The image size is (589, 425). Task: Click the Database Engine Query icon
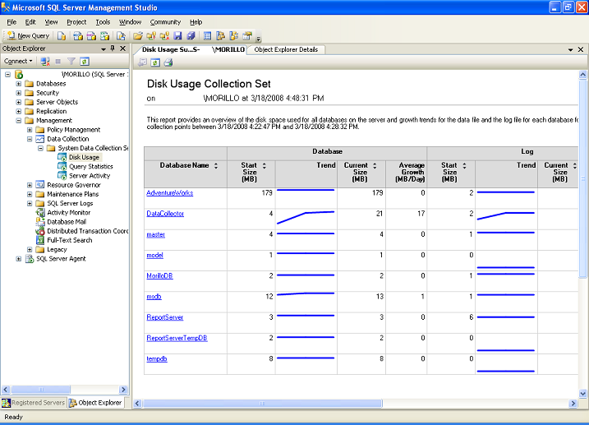[x=78, y=35]
